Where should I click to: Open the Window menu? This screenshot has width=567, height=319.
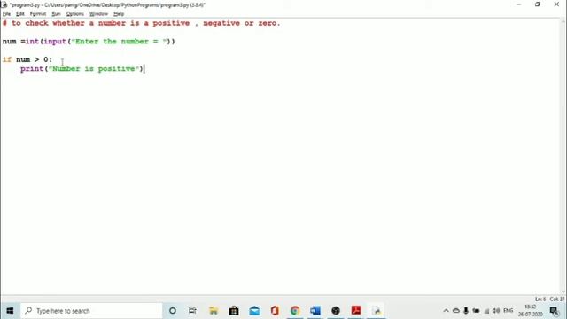point(98,14)
